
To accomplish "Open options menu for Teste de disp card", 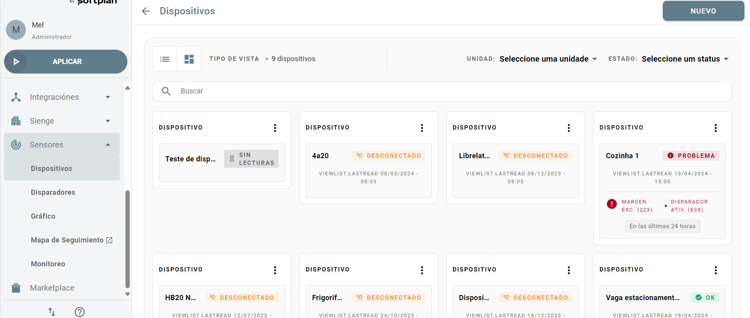I will 275,128.
